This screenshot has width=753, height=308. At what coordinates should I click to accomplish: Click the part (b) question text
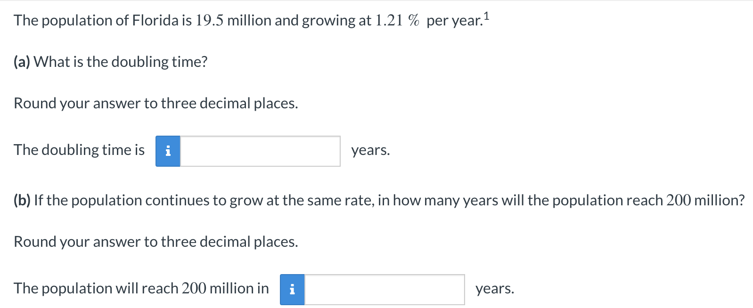pyautogui.click(x=377, y=200)
